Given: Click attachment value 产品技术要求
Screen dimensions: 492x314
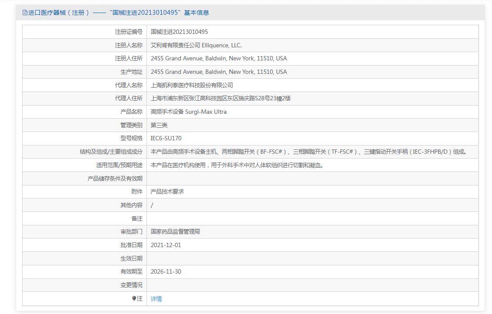Looking at the screenshot, I should pyautogui.click(x=167, y=192).
